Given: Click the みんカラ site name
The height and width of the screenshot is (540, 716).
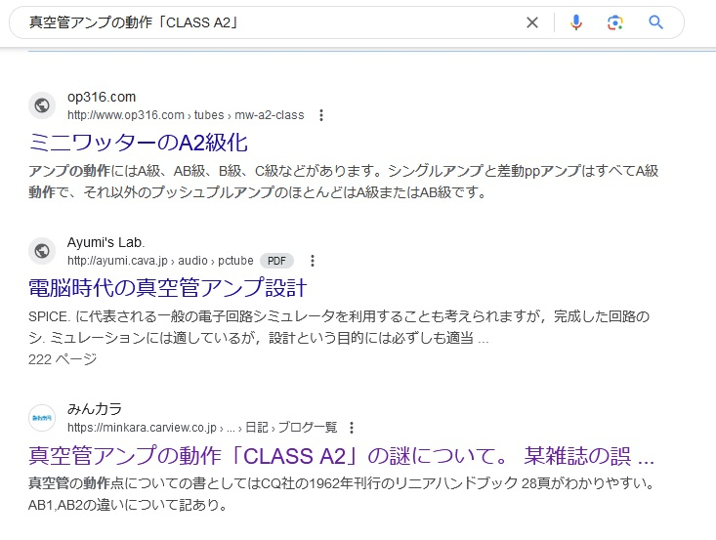Looking at the screenshot, I should (x=95, y=409).
